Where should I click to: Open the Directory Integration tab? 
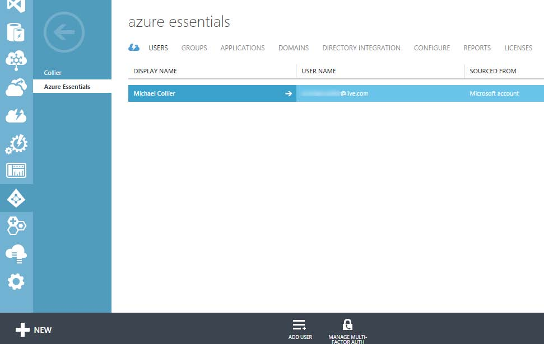point(361,48)
